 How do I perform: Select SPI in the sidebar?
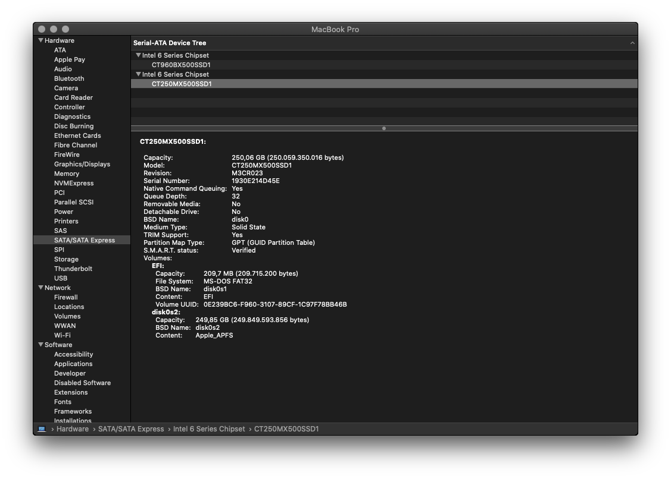tap(59, 250)
